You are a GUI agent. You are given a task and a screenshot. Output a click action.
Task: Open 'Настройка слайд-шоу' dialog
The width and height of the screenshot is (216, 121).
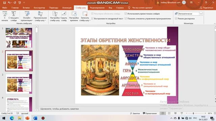coord(55,16)
